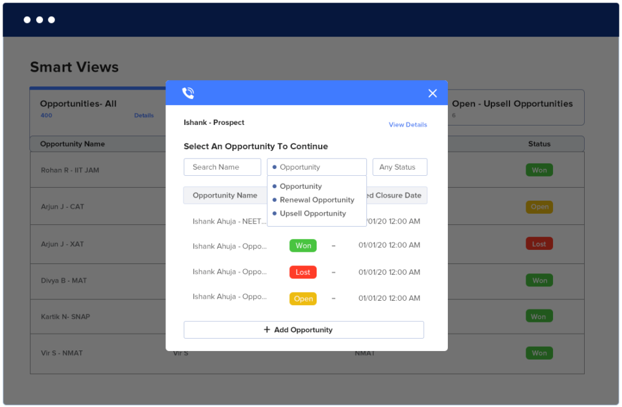
Task: Click the Won status badge on Ishank Ahuja's opportunity
Action: tap(303, 245)
